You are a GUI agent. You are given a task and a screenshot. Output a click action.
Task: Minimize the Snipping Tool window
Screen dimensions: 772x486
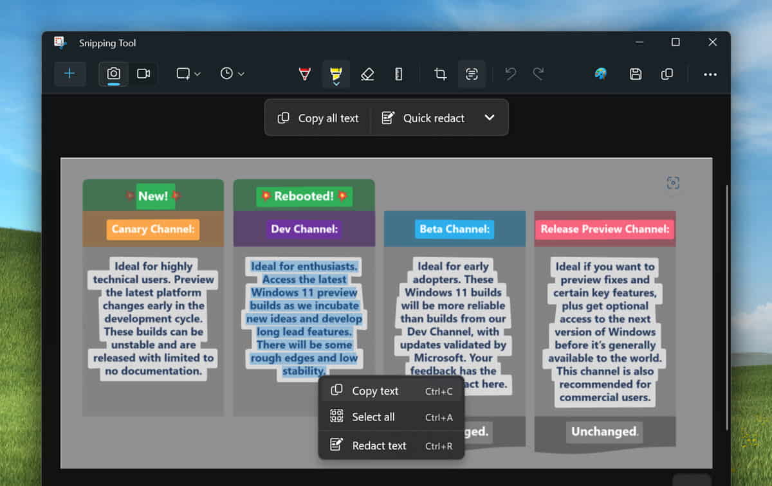click(x=638, y=42)
